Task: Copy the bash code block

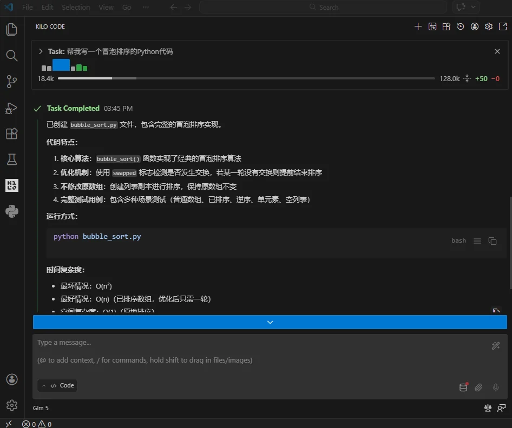Action: [x=493, y=241]
